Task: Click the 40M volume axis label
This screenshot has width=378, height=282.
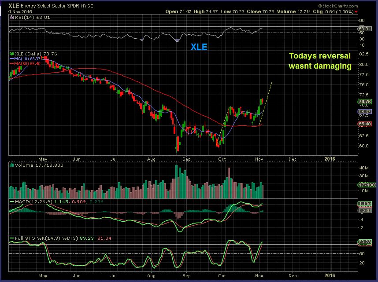Action: [x=364, y=168]
